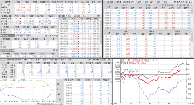
Task: Open the 프로그램 tab
Action: click(77, 16)
